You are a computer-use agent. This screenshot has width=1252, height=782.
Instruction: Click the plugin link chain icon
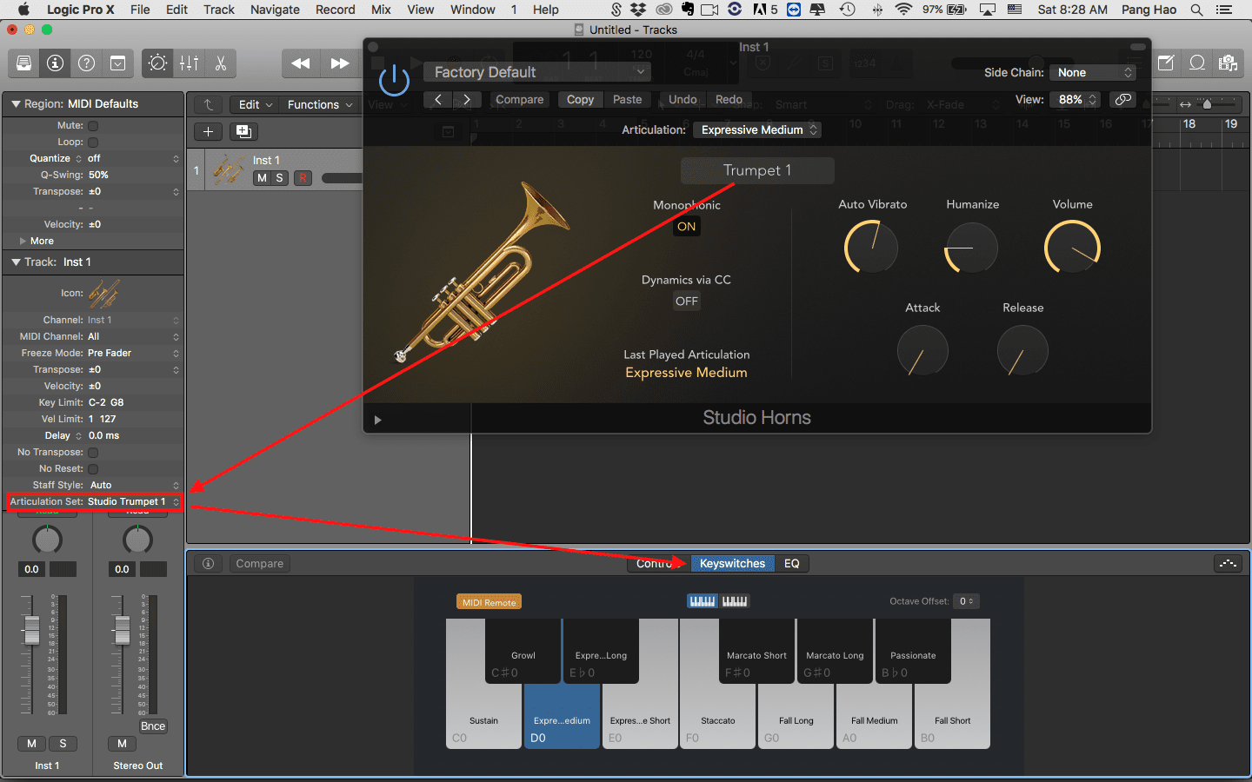click(x=1123, y=99)
